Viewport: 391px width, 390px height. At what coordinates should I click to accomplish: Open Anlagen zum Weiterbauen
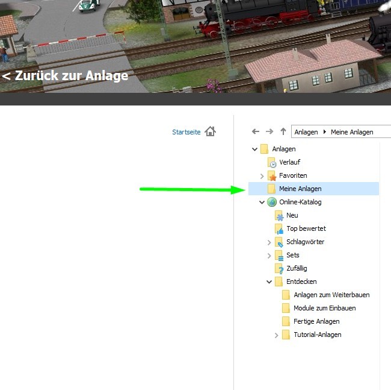pos(331,295)
